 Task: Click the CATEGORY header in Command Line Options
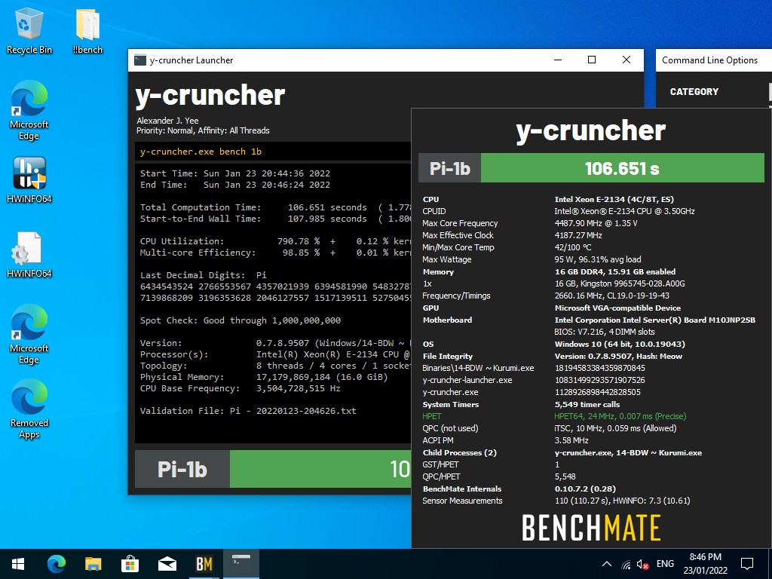tap(694, 91)
